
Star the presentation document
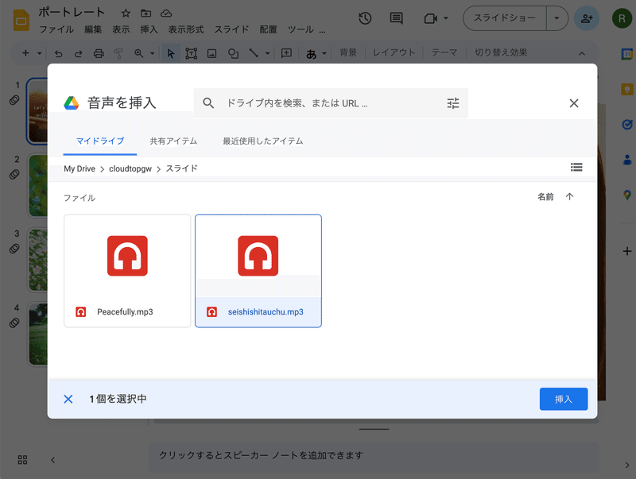[x=126, y=14]
